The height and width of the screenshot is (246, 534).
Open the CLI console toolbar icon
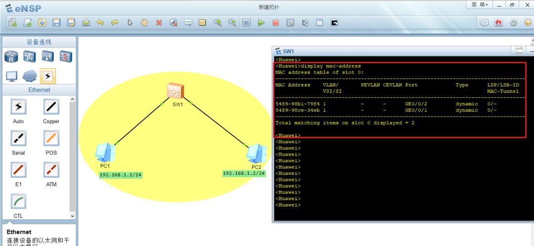334,23
